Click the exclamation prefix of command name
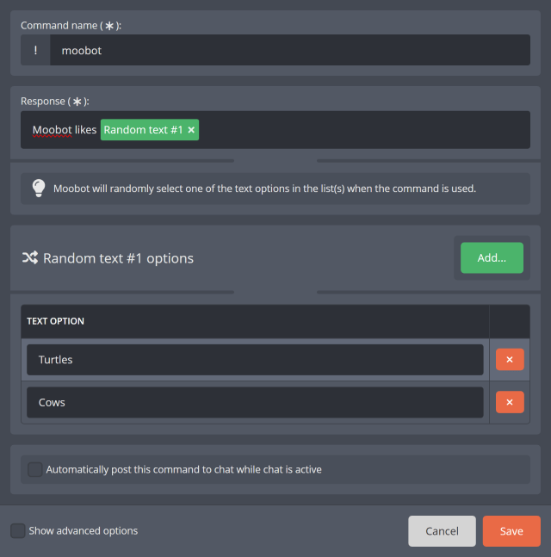 (x=35, y=50)
